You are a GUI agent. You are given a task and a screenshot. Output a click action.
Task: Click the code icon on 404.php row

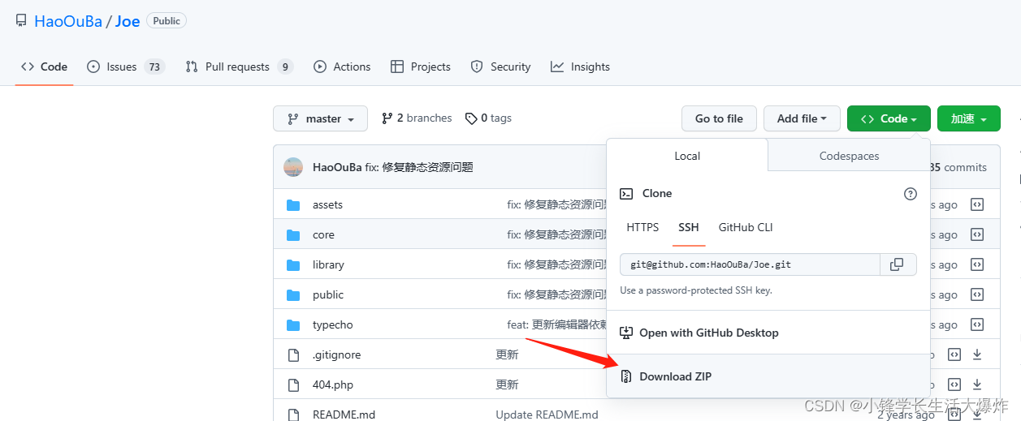pos(955,384)
